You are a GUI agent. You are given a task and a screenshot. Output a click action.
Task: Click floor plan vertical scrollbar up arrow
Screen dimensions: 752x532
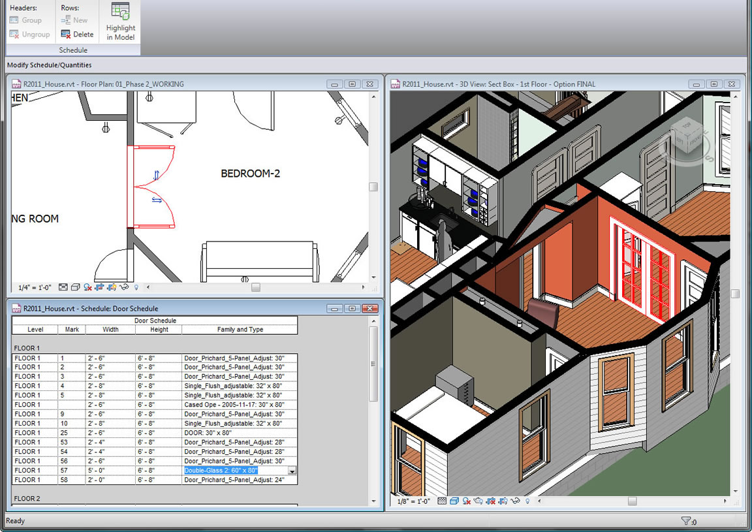(x=373, y=97)
